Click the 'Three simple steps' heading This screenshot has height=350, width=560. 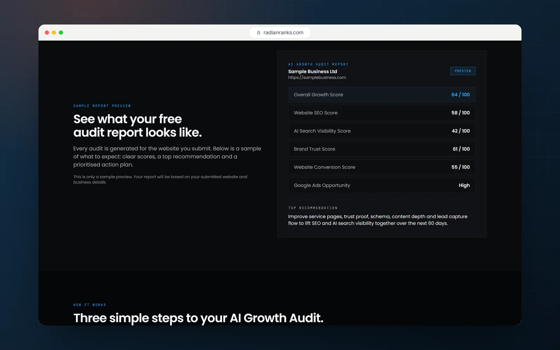click(198, 318)
